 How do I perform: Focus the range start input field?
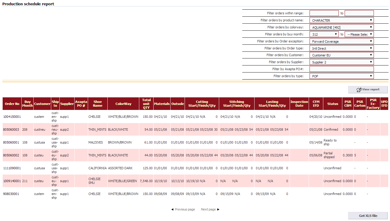click(x=324, y=13)
